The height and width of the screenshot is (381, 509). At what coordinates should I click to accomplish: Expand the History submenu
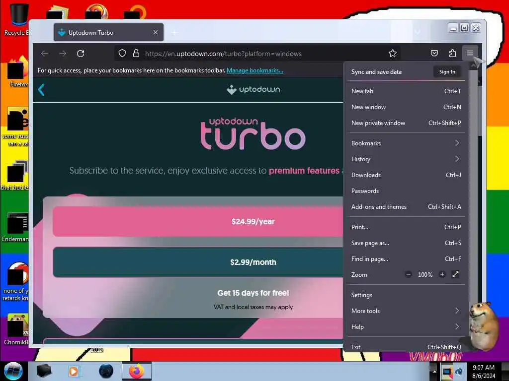click(x=406, y=159)
